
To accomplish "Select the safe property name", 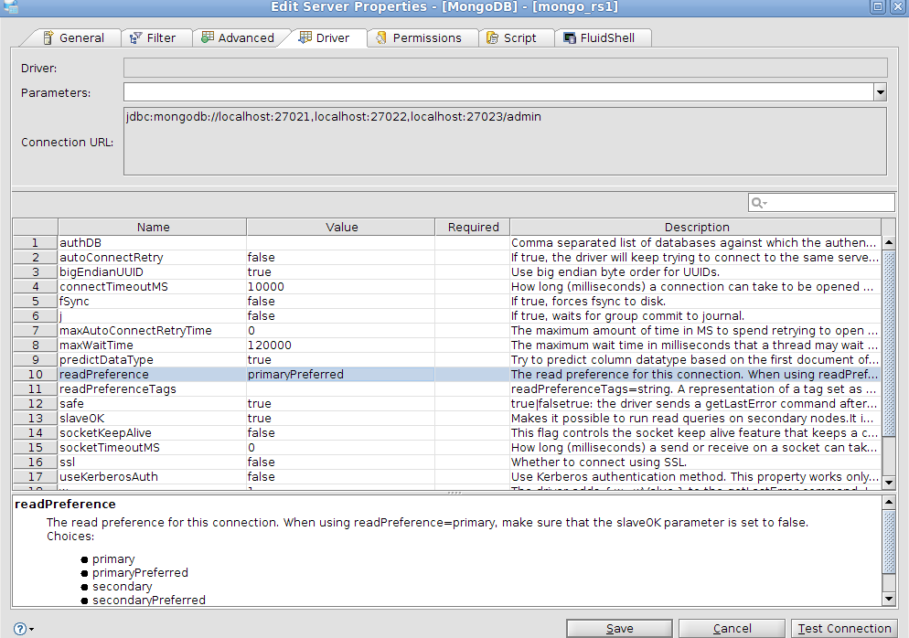I will (71, 404).
